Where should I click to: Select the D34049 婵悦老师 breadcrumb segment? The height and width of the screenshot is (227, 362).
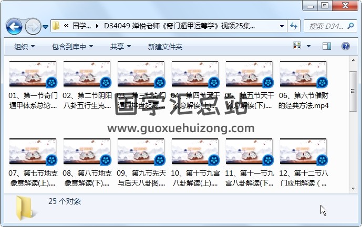(179, 26)
